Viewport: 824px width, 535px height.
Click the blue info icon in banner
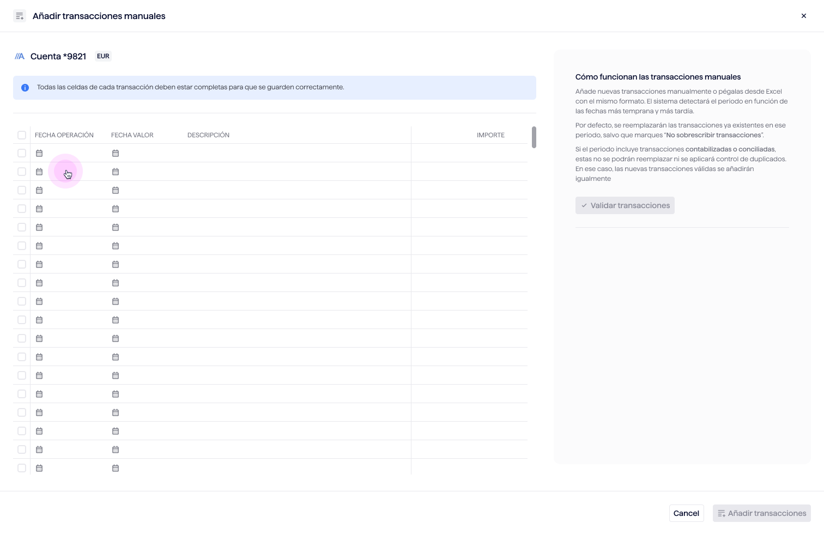[25, 88]
